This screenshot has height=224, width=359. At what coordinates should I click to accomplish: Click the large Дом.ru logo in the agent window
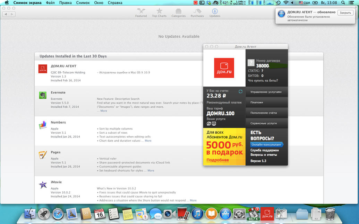coord(224,68)
